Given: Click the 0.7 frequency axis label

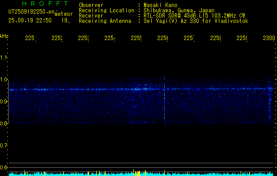Looking at the screenshot, I should [4, 145].
